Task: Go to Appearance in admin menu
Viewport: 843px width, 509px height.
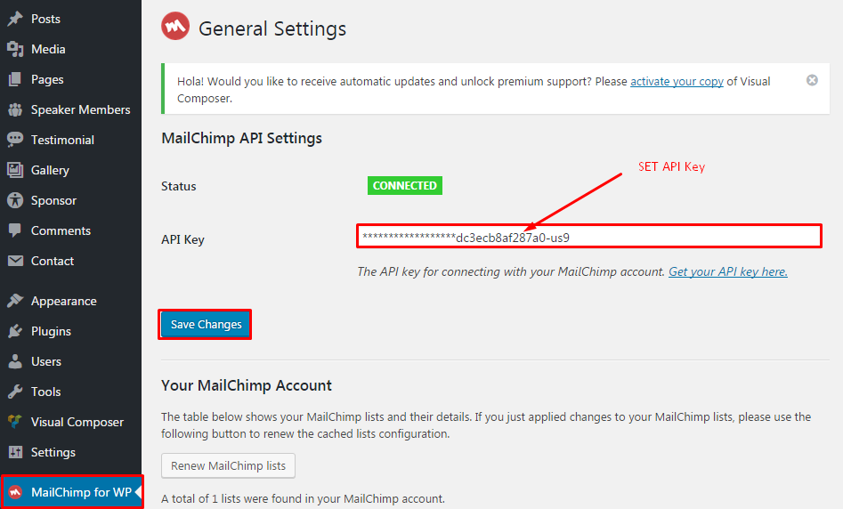Action: (63, 301)
